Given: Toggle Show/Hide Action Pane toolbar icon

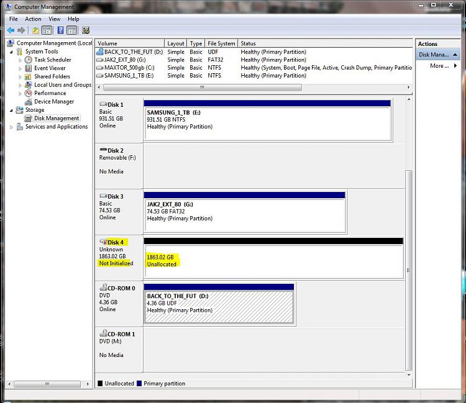Looking at the screenshot, I should coord(71,30).
